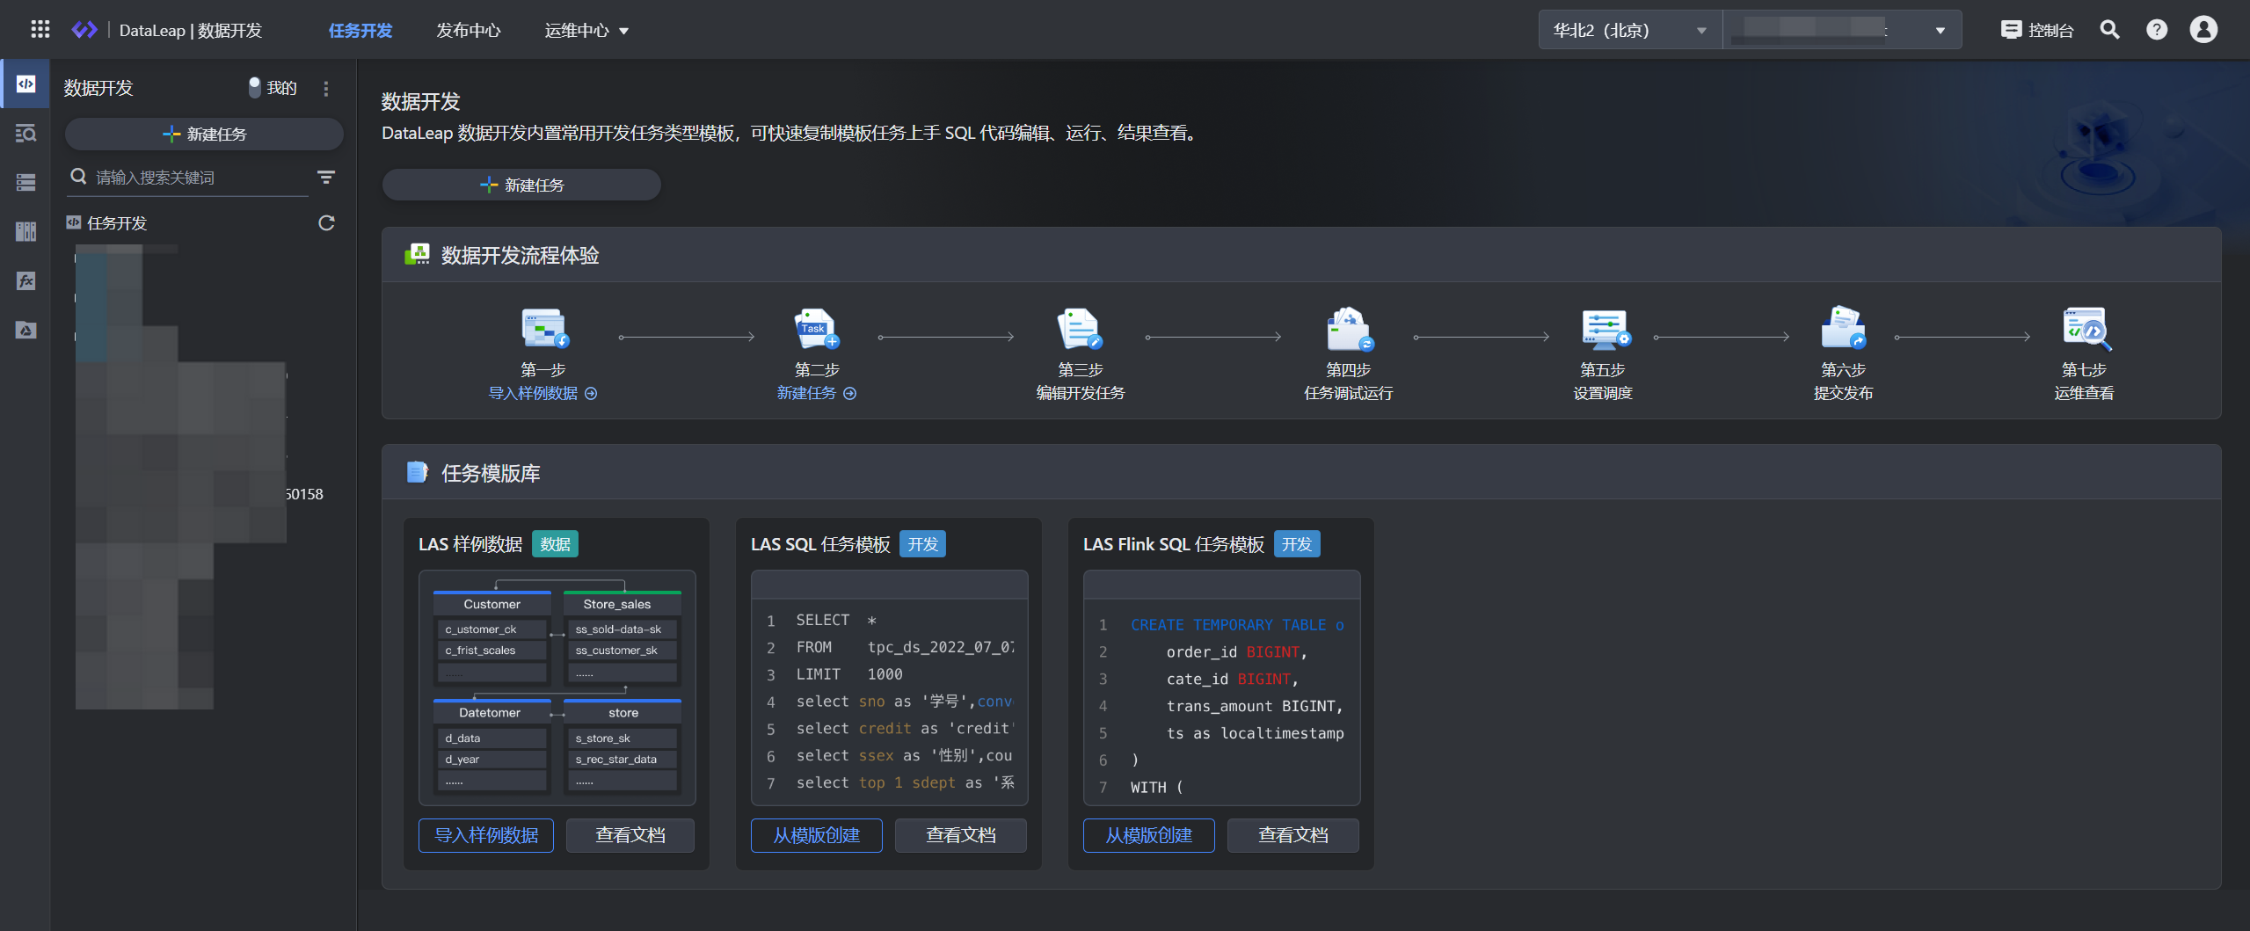
Task: Click the 数据 tag on LAS 样例数据
Action: pos(555,544)
